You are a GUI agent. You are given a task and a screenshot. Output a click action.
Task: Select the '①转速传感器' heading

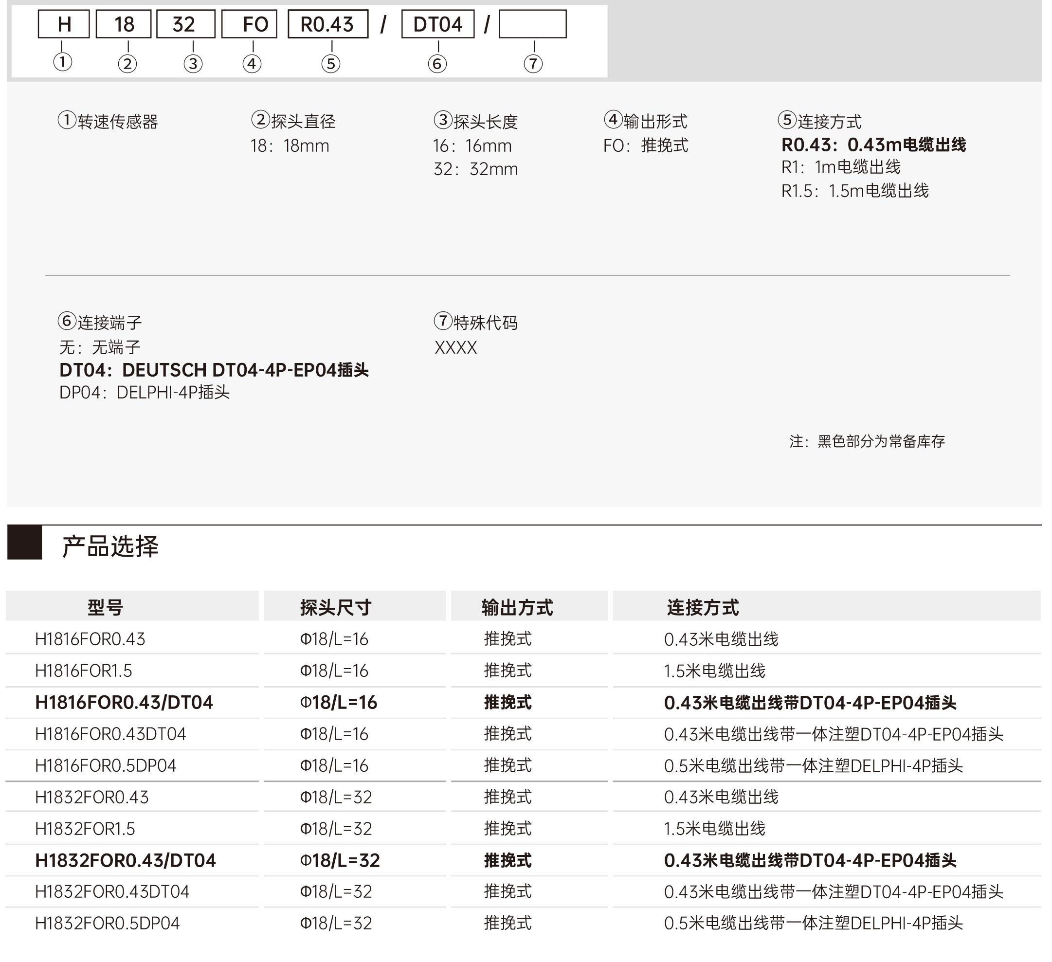point(108,121)
